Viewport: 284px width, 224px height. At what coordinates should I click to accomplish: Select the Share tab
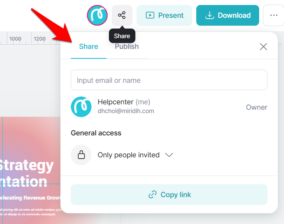[x=89, y=46]
